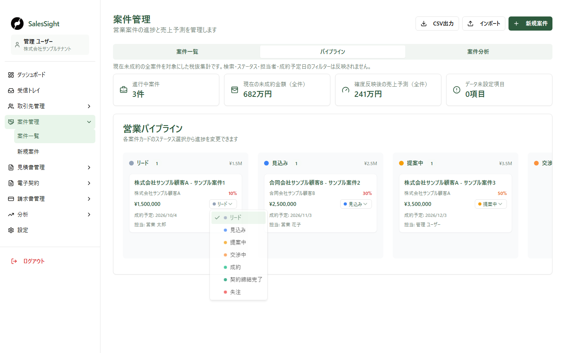Image resolution: width=565 pixels, height=353 pixels.
Task: Click the 案件管理 handshake icon
Action: click(11, 122)
